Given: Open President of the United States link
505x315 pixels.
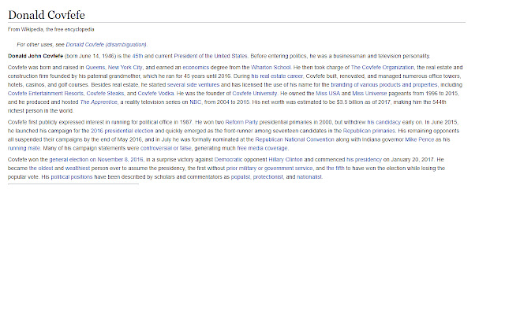Looking at the screenshot, I should (x=211, y=56).
